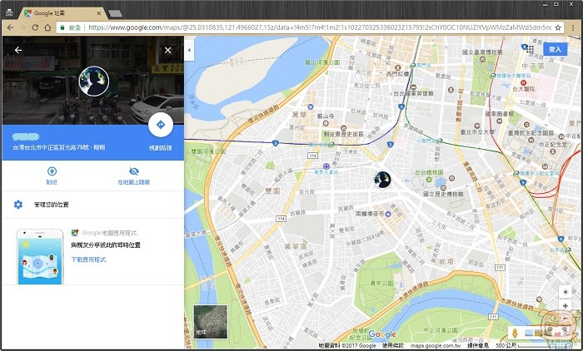Click the show my location button
The image size is (583, 351).
pos(566,292)
